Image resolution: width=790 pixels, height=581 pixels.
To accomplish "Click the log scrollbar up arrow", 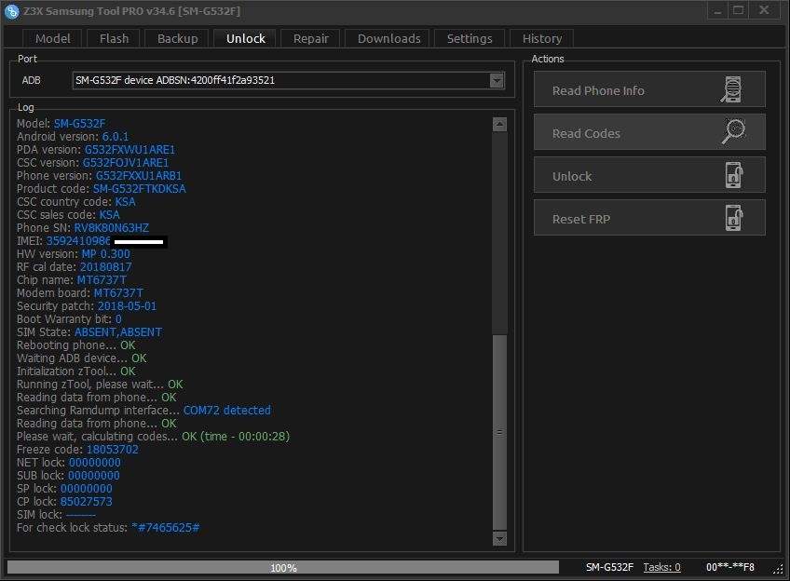I will coord(499,125).
